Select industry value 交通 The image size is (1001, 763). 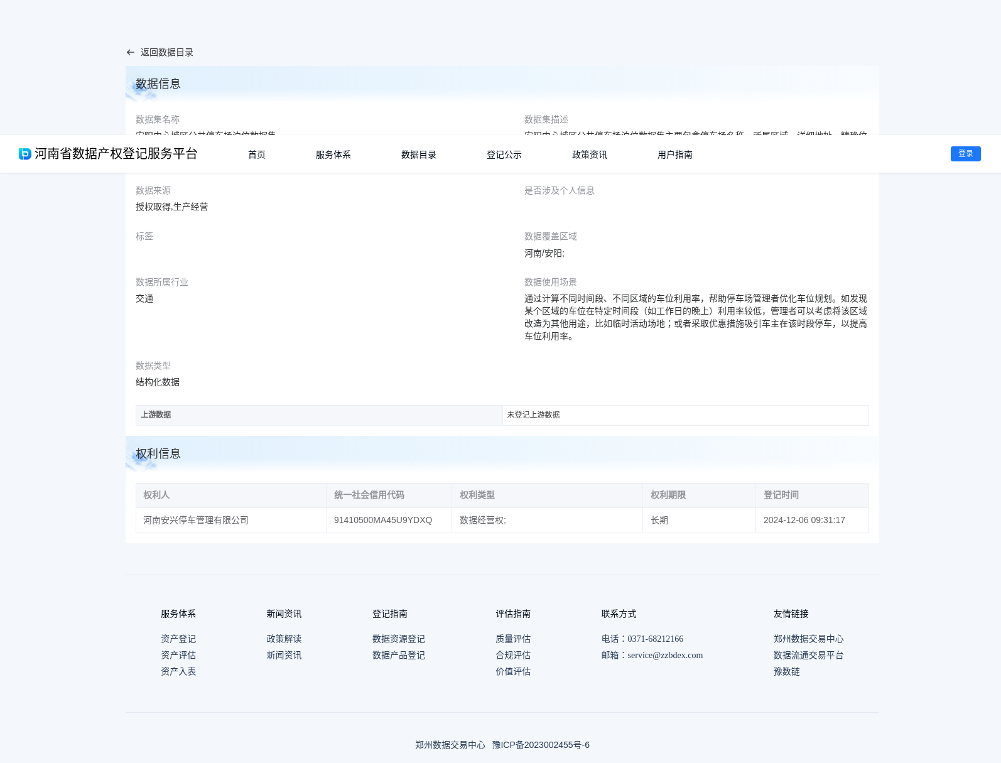pos(144,298)
